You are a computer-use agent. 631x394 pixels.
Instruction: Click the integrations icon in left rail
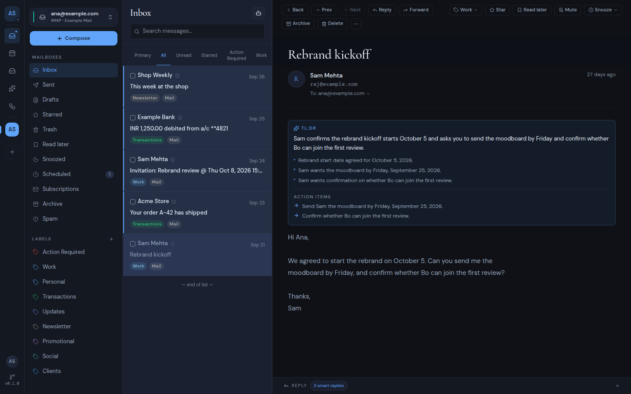pyautogui.click(x=12, y=106)
